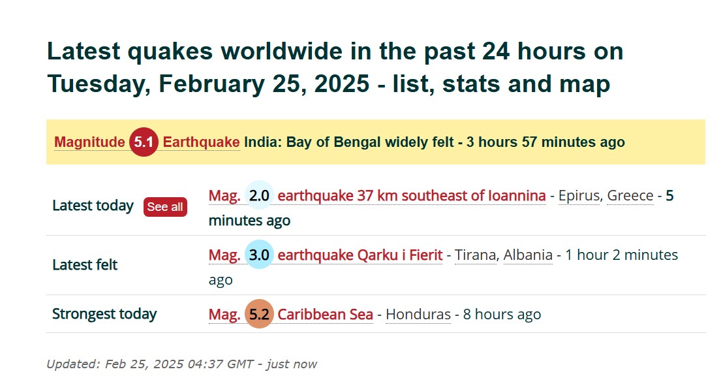The image size is (721, 380).
Task: Follow the Honduras country link
Action: (418, 314)
